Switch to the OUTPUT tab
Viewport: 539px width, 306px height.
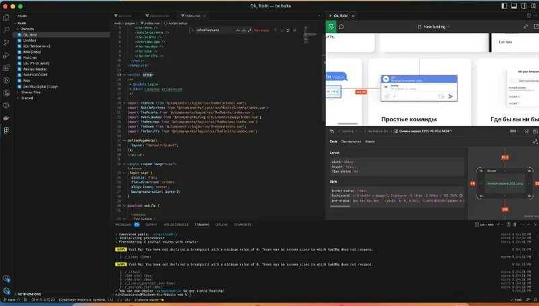(x=151, y=224)
